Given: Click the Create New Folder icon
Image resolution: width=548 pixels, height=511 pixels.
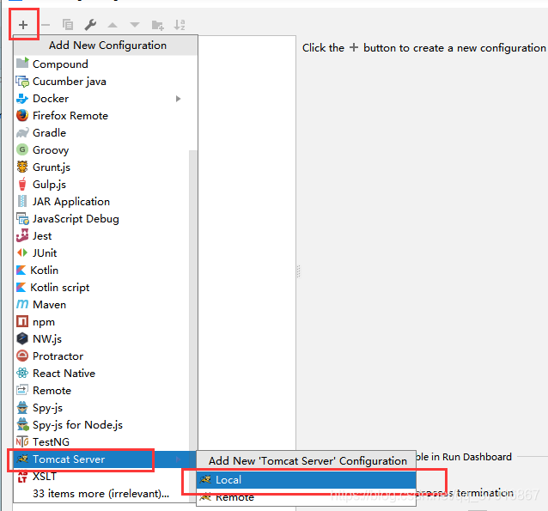Looking at the screenshot, I should [x=158, y=25].
